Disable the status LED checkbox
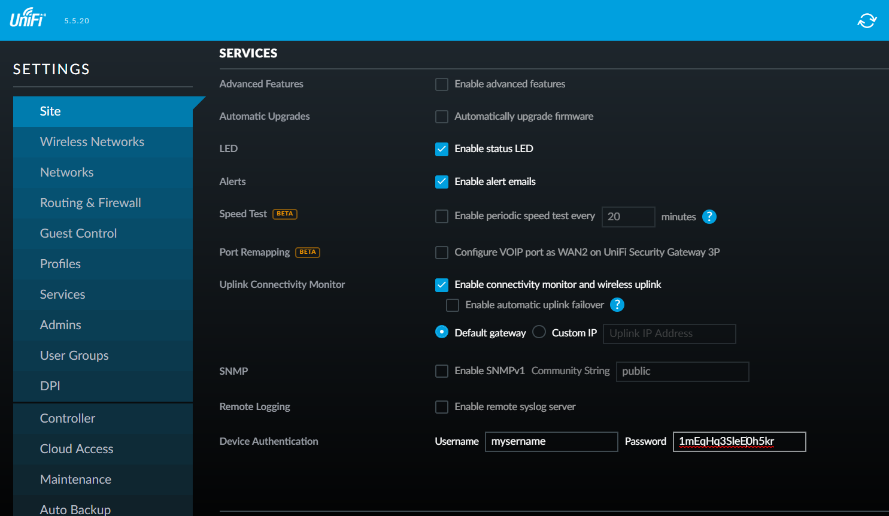This screenshot has width=889, height=516. 442,149
